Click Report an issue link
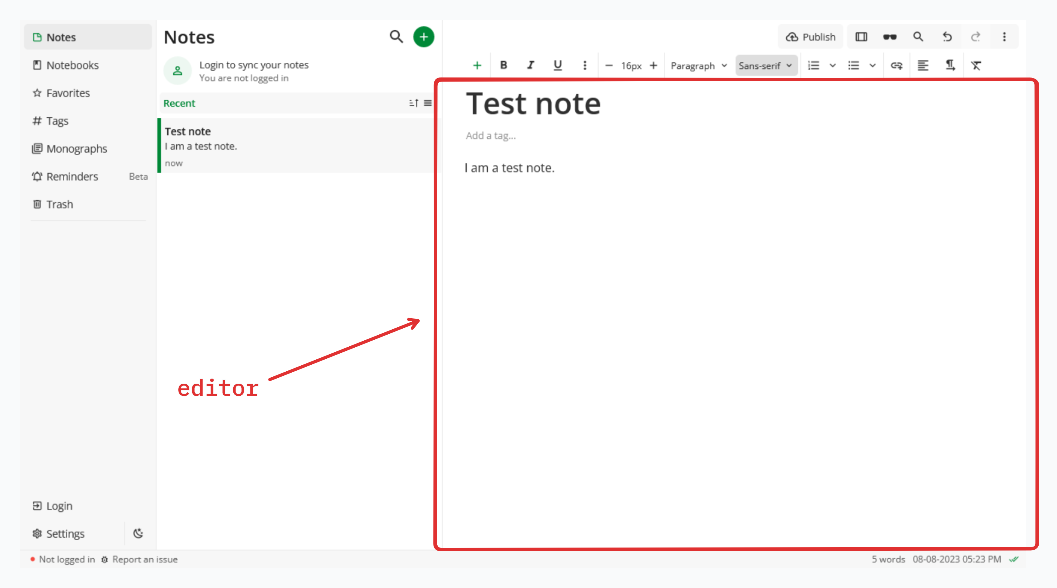Screen dimensions: 1057x588 click(144, 559)
